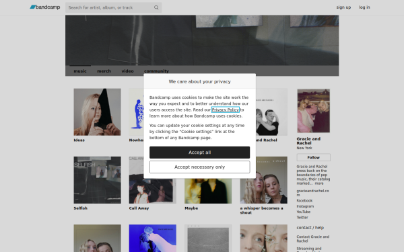404x252 pixels.
Task: Open the sign up link
Action: pyautogui.click(x=343, y=7)
